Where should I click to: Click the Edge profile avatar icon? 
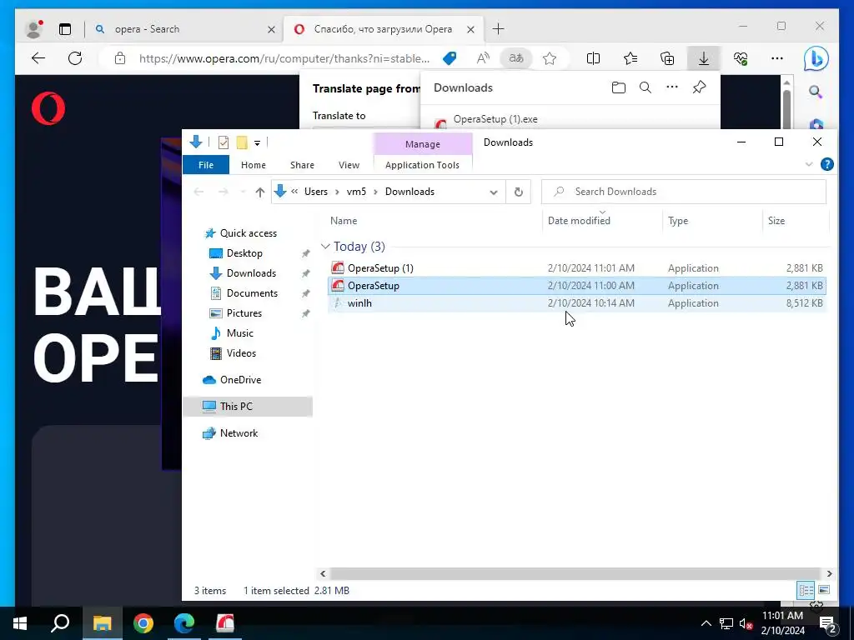(33, 29)
